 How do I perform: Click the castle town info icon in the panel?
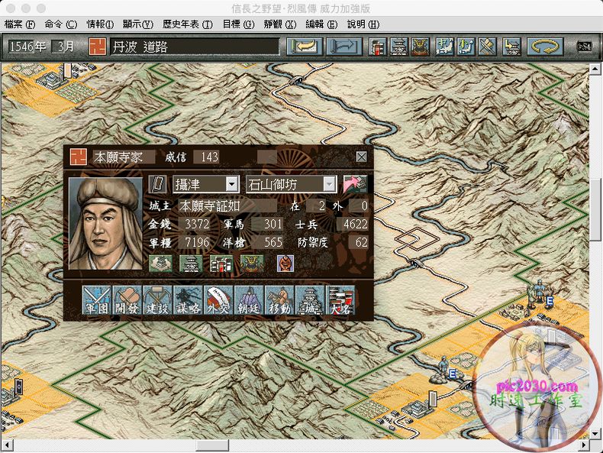(161, 264)
